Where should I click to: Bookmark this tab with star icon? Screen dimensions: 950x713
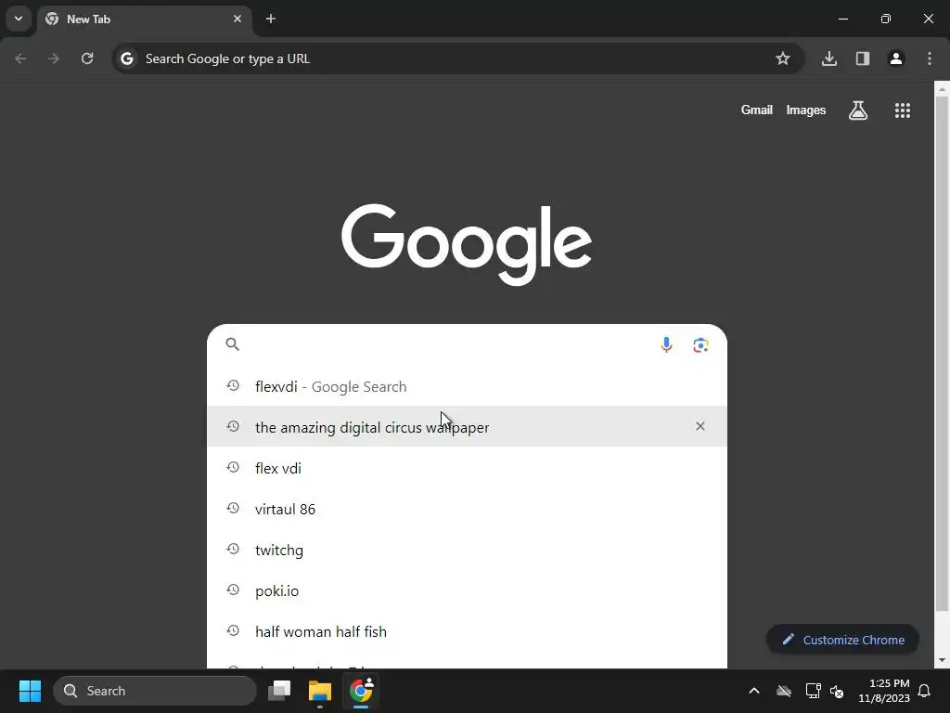point(783,58)
